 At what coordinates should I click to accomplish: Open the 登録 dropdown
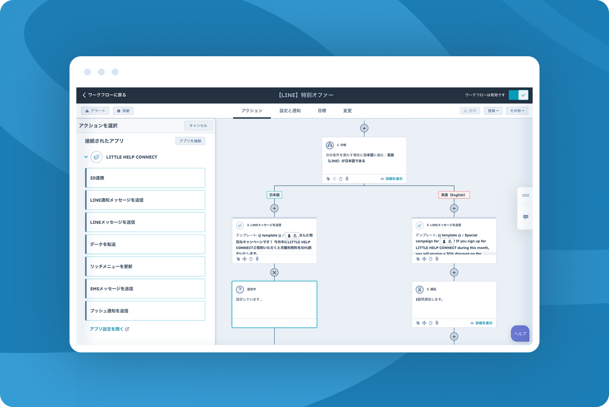(x=493, y=111)
